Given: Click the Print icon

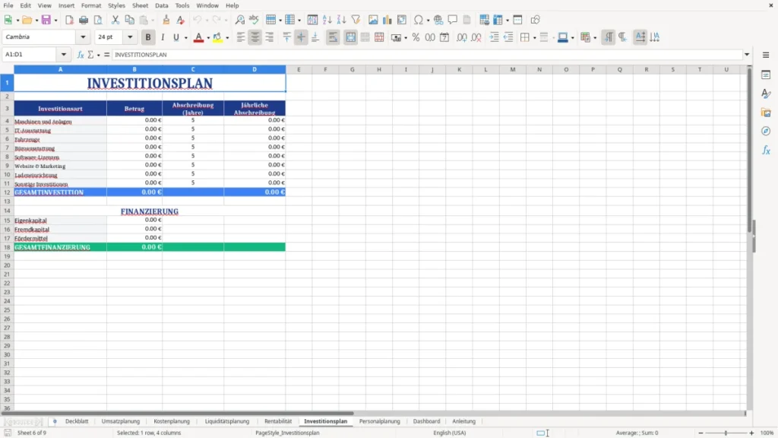Looking at the screenshot, I should tap(84, 20).
